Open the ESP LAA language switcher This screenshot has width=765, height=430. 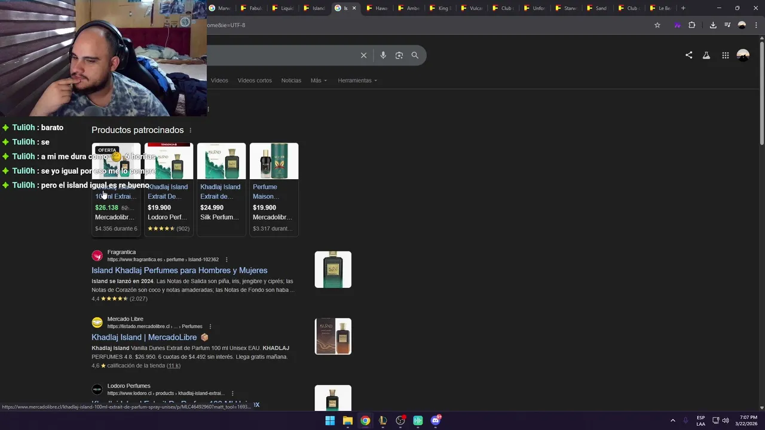700,420
